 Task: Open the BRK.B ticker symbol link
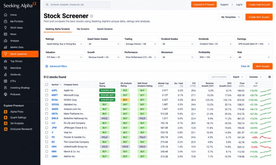pos(55,119)
